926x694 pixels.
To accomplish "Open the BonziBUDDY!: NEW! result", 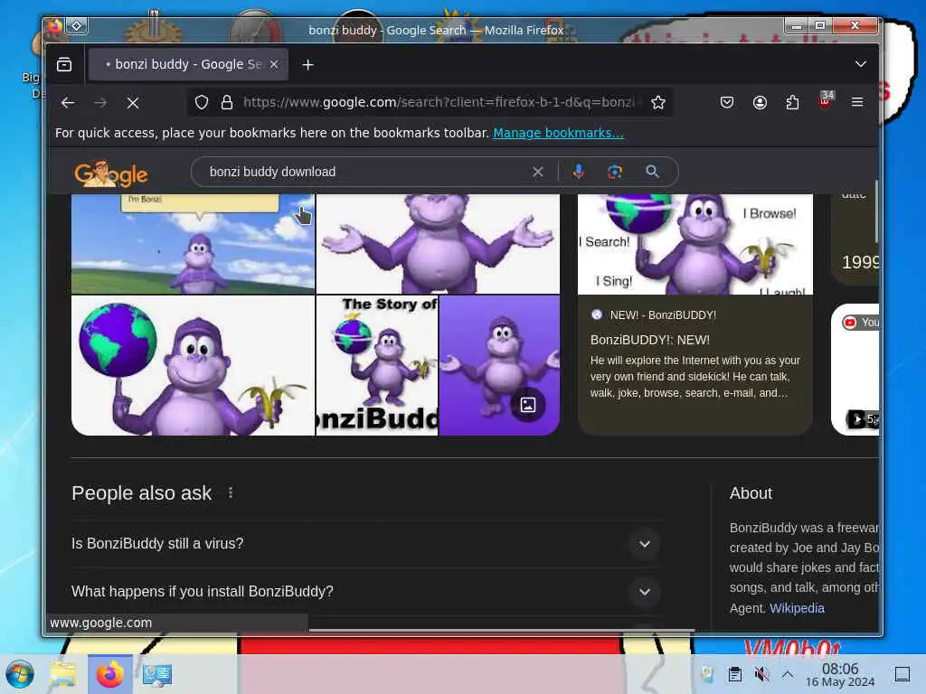I will 649,340.
